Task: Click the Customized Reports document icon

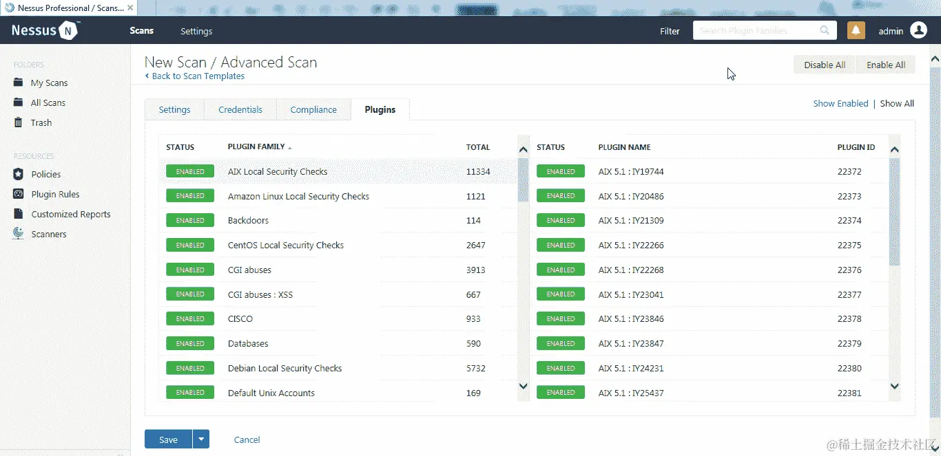Action: point(19,214)
